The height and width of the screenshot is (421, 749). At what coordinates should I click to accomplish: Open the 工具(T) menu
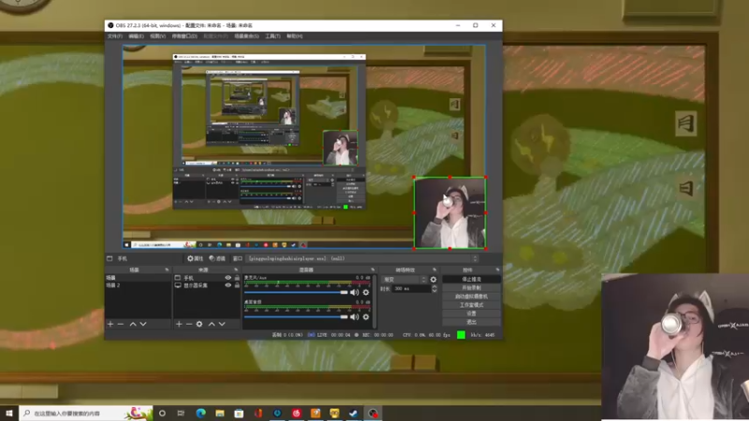pos(272,36)
